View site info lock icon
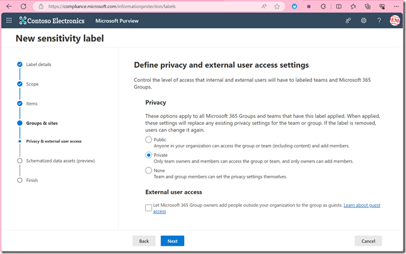 pos(41,6)
